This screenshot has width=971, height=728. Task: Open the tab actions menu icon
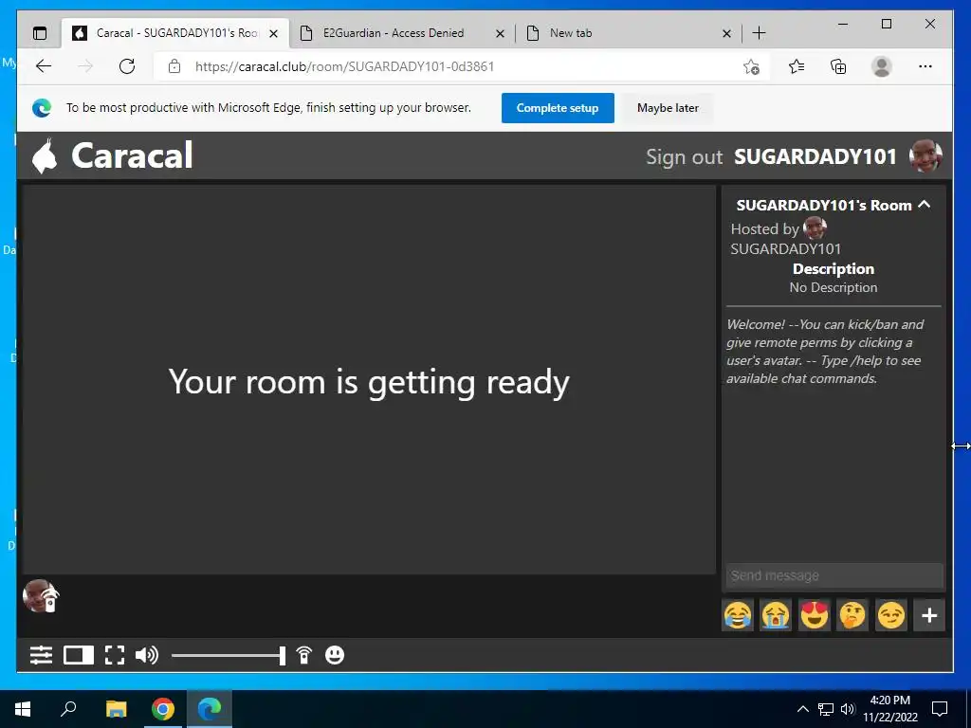point(40,33)
